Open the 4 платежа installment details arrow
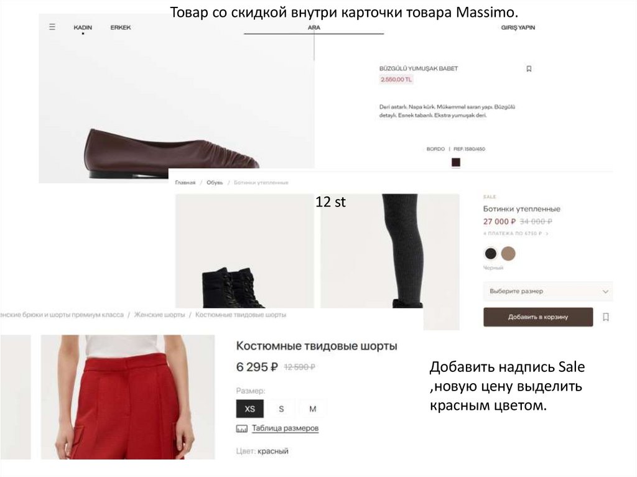637x477 pixels. (547, 234)
